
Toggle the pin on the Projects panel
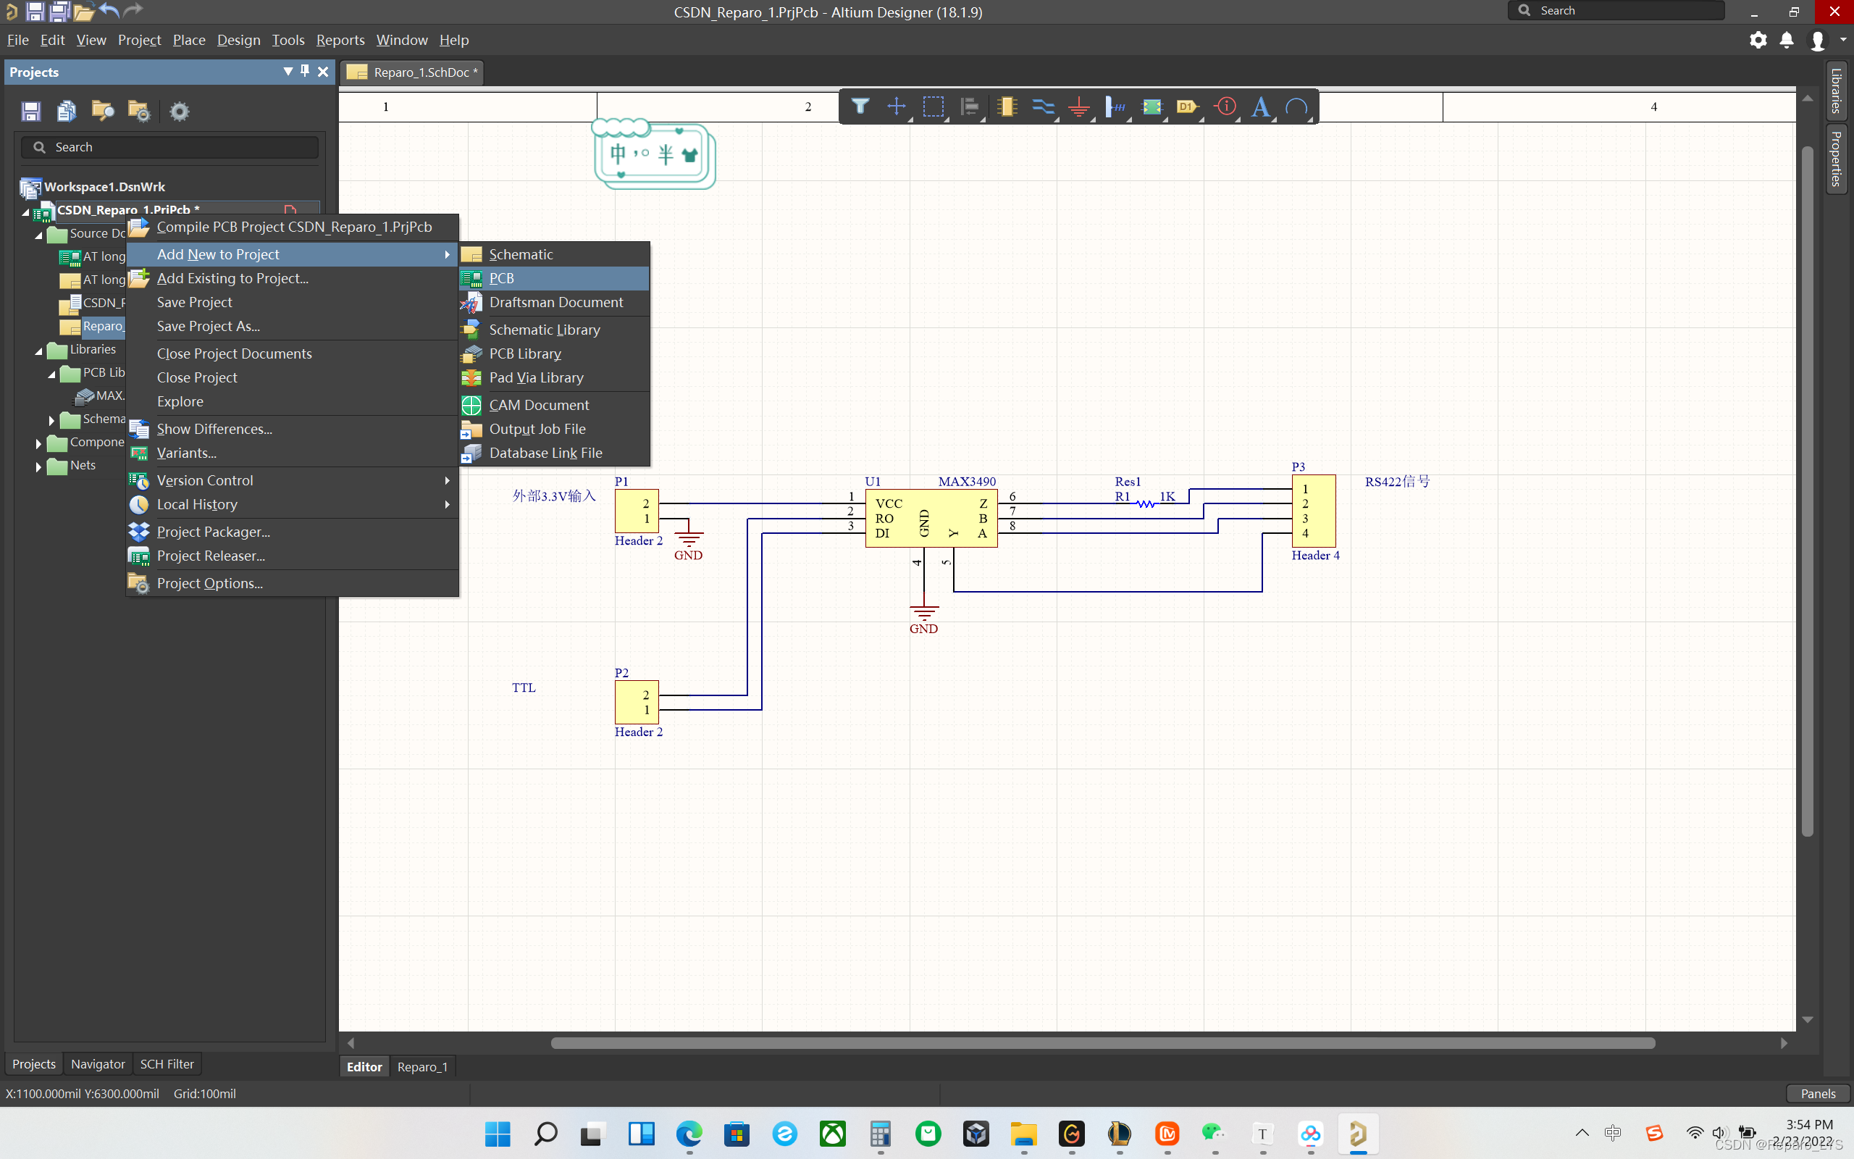pyautogui.click(x=305, y=71)
